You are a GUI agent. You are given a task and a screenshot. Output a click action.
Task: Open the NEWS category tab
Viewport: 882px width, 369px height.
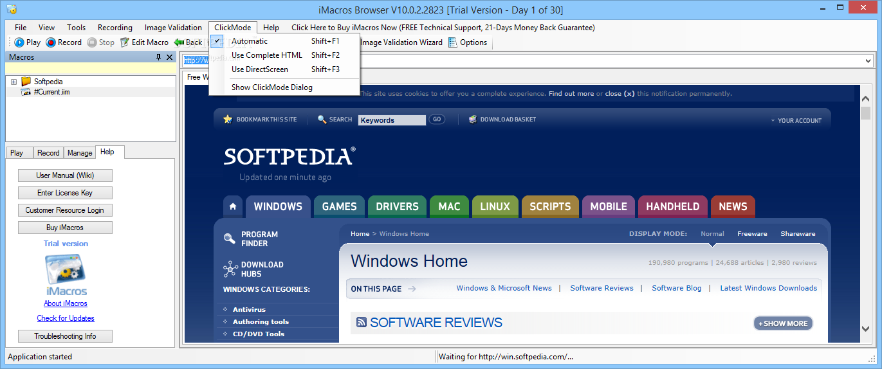coord(733,206)
